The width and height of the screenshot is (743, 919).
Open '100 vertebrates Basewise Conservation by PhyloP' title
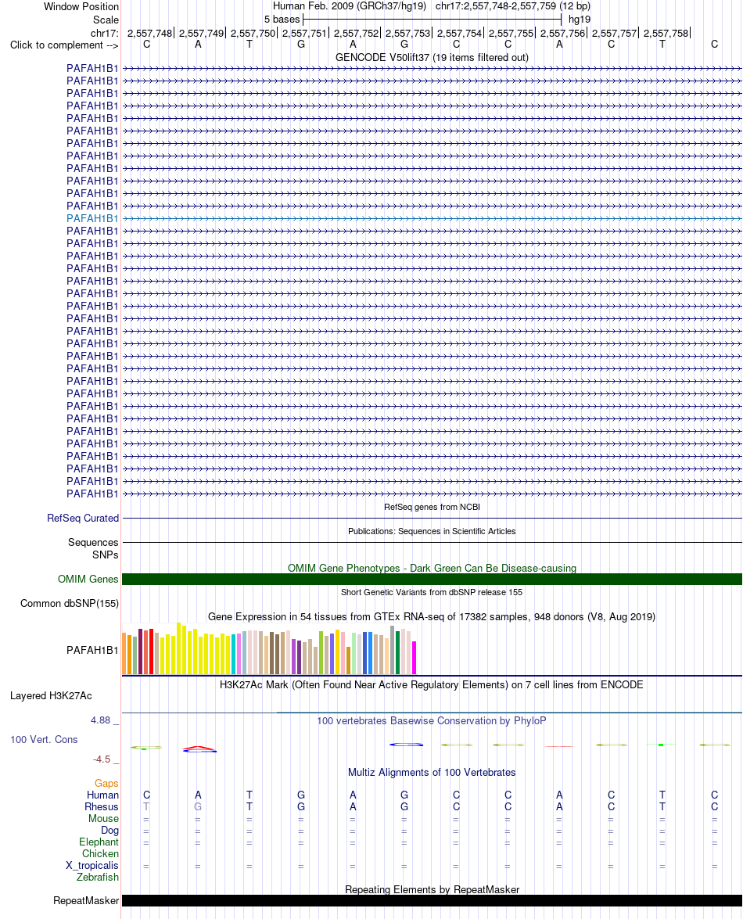pos(432,721)
